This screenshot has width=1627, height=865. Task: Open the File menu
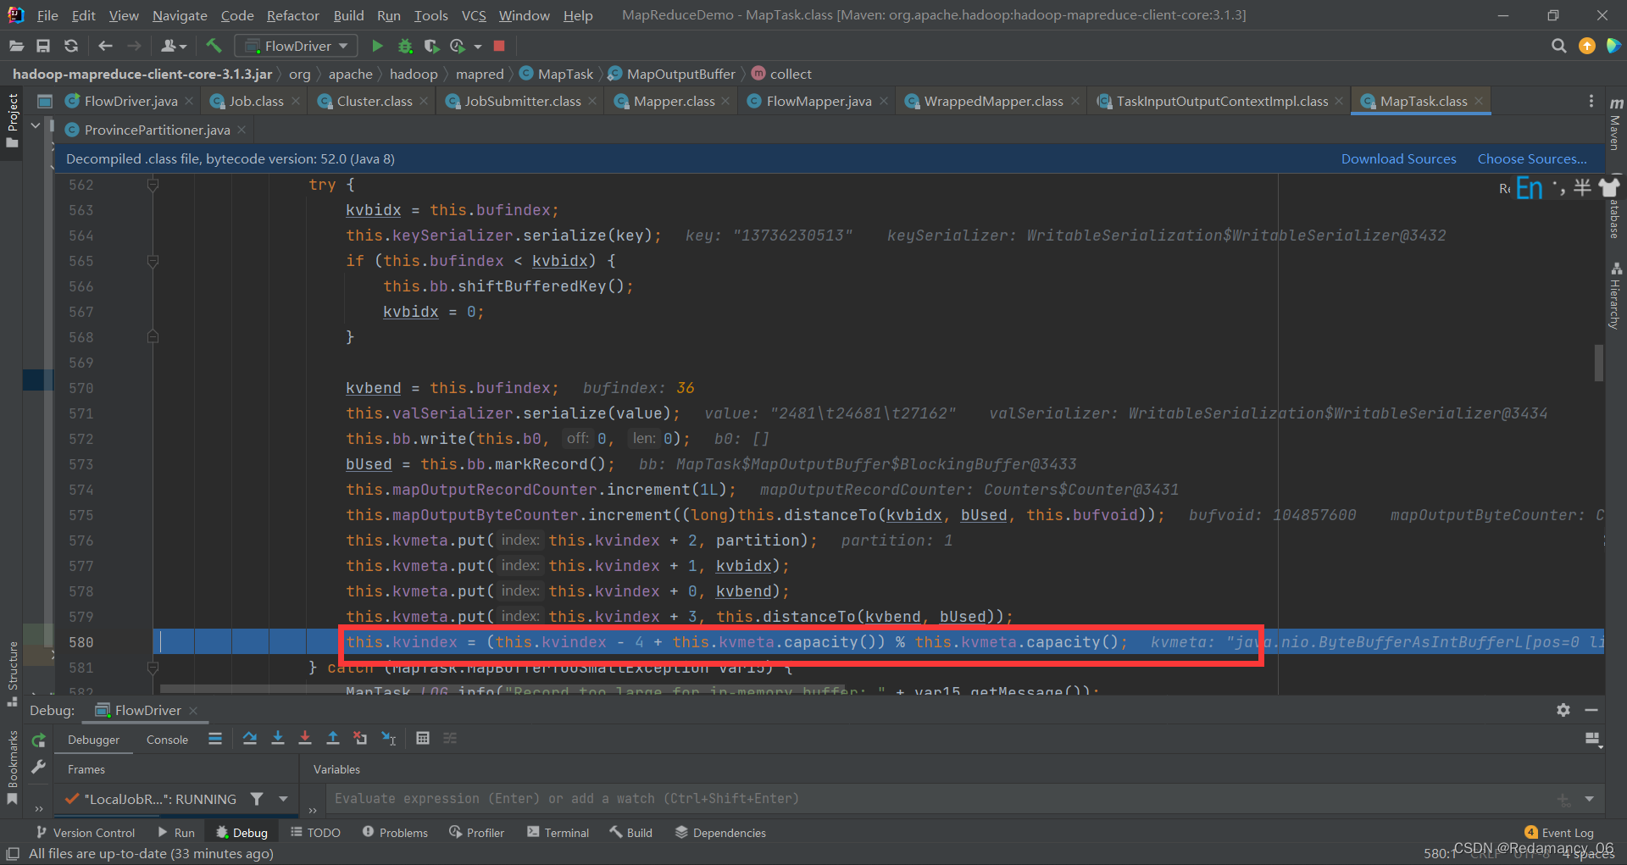[47, 15]
